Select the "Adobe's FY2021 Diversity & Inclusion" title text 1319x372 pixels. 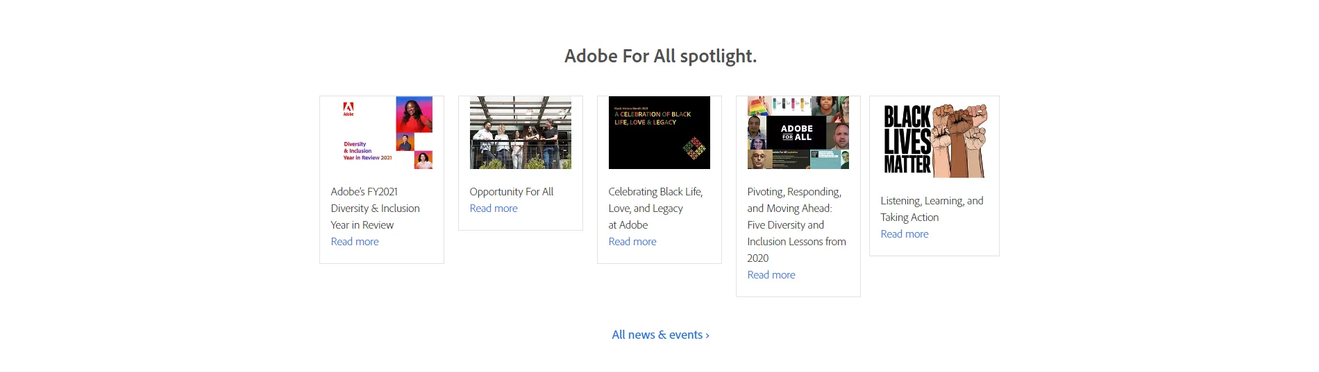pos(376,209)
